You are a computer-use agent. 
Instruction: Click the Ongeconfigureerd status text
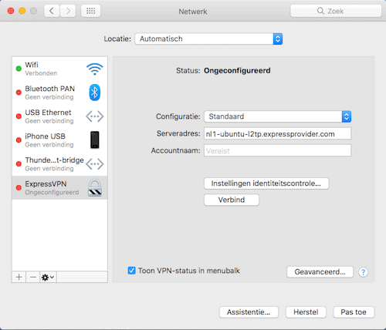point(237,70)
